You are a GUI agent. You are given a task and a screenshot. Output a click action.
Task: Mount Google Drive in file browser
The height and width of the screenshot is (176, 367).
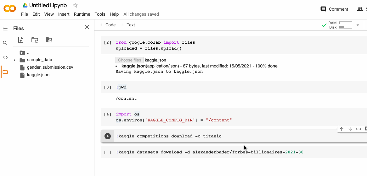(49, 40)
